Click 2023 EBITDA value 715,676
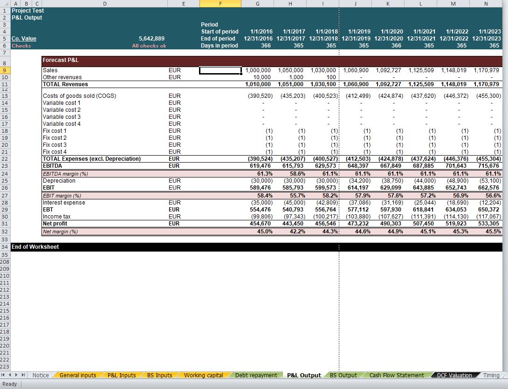This screenshot has width=508, height=389. tap(488, 166)
